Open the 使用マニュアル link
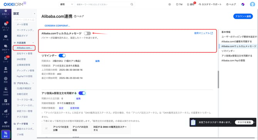This screenshot has width=258, height=140. point(203,33)
